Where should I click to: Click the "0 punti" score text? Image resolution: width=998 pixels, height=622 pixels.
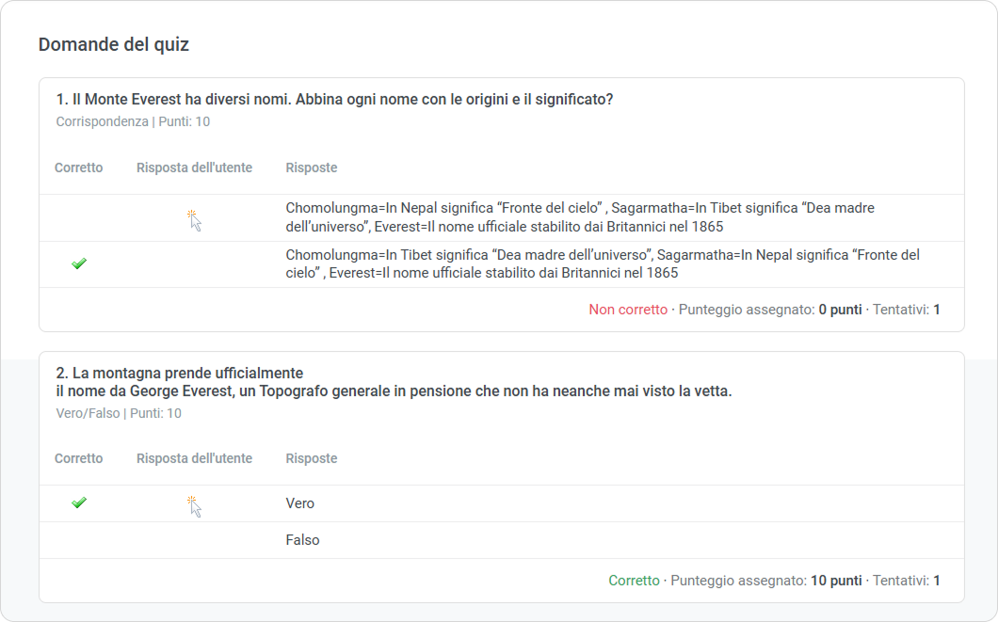coord(840,310)
